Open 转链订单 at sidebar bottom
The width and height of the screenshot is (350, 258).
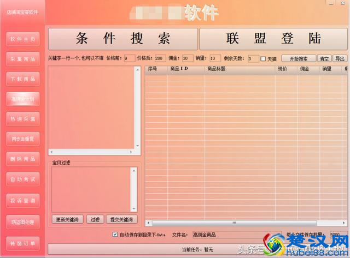[23, 243]
